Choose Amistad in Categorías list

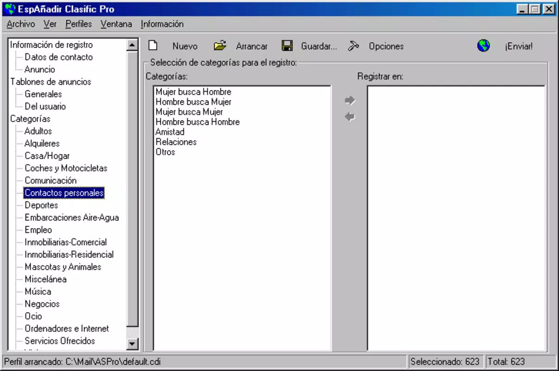pyautogui.click(x=170, y=132)
